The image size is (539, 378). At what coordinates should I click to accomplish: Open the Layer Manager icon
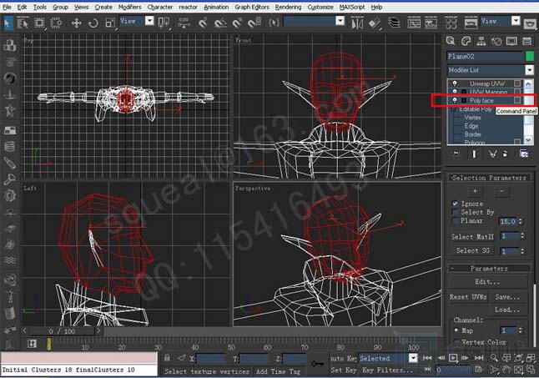394,23
